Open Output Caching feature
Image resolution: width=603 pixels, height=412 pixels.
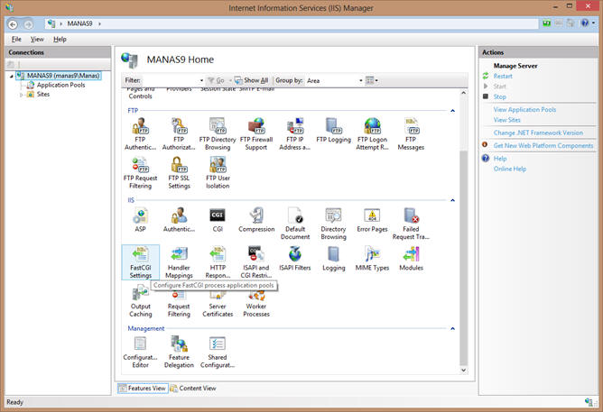pos(140,301)
